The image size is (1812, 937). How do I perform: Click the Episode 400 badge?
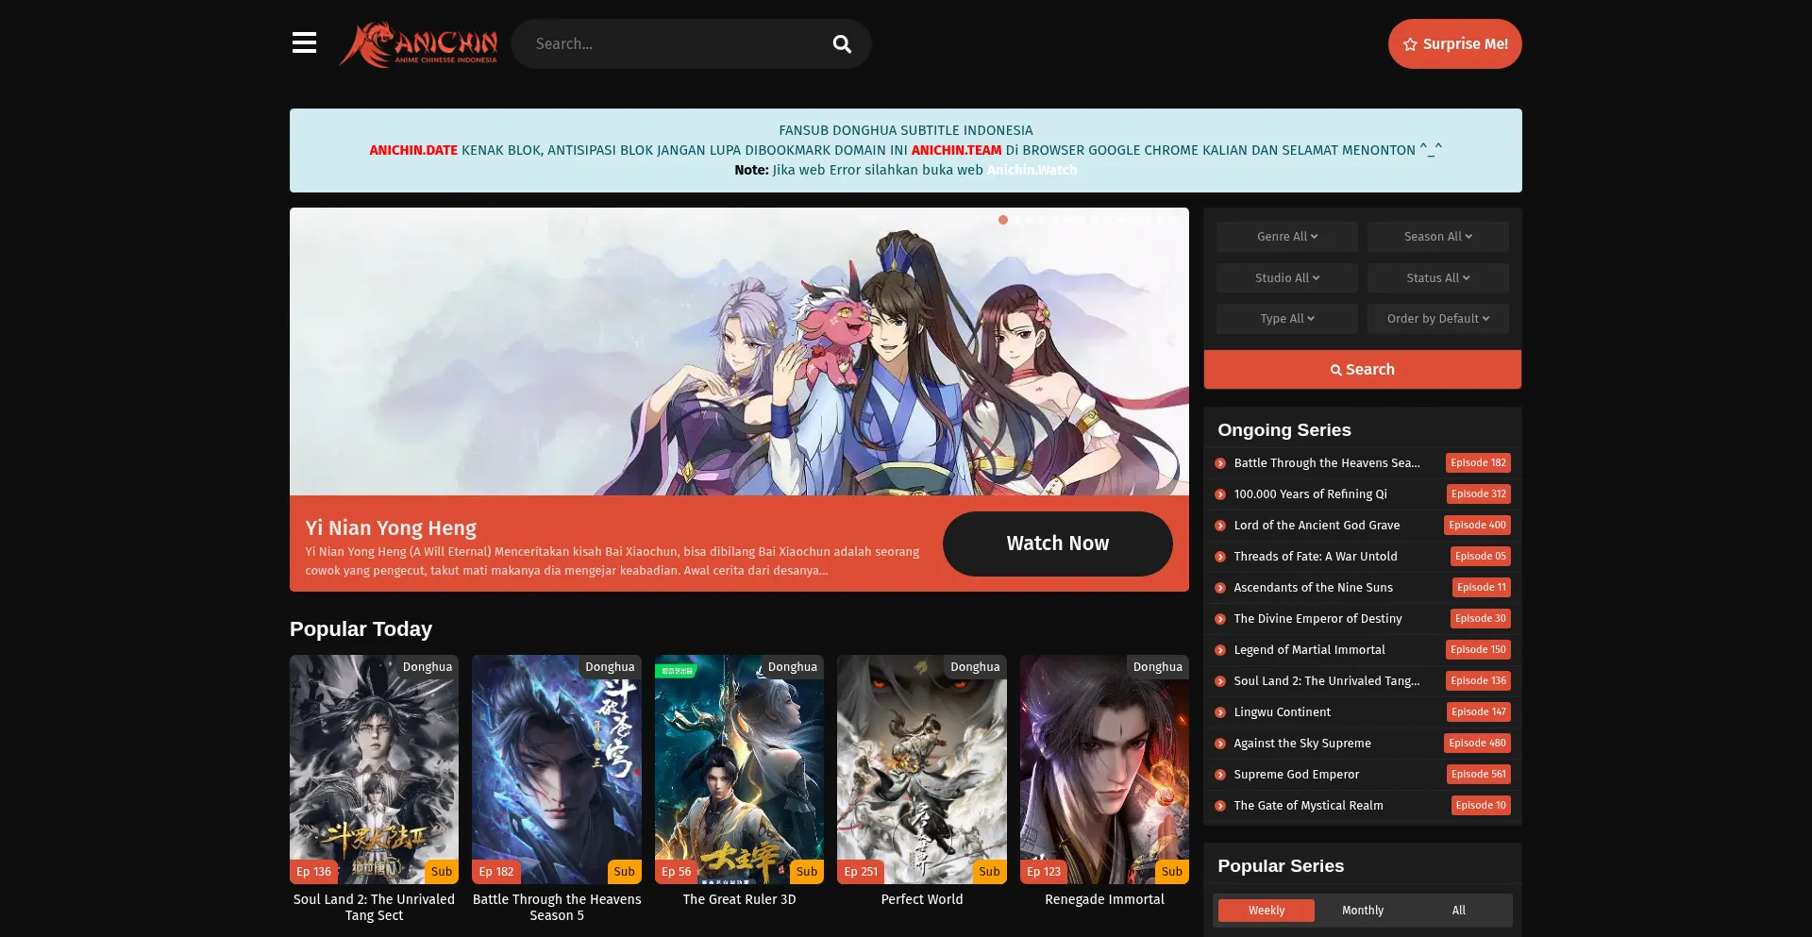[x=1477, y=526]
